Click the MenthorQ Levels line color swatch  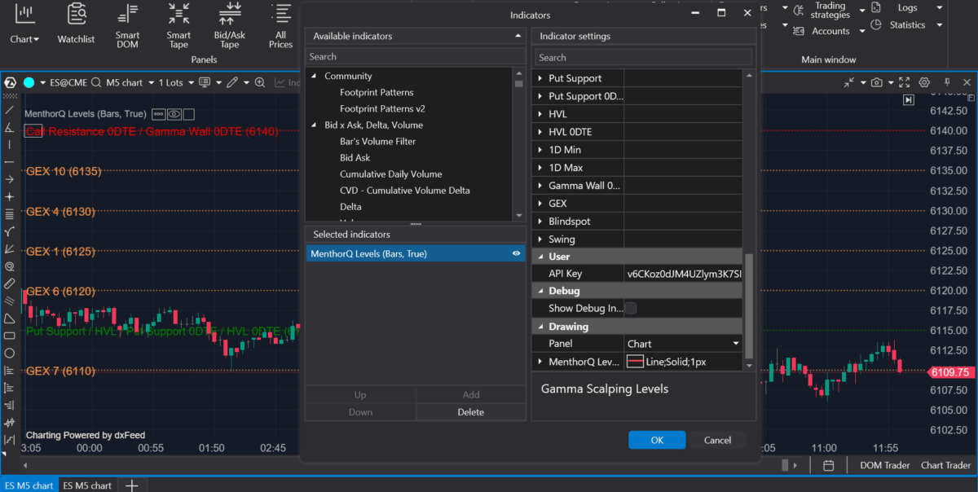[636, 362]
